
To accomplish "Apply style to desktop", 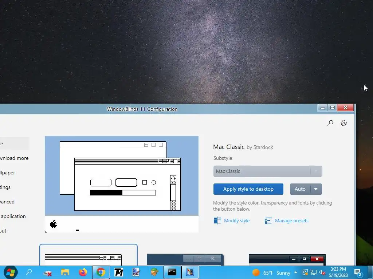I will 248,189.
